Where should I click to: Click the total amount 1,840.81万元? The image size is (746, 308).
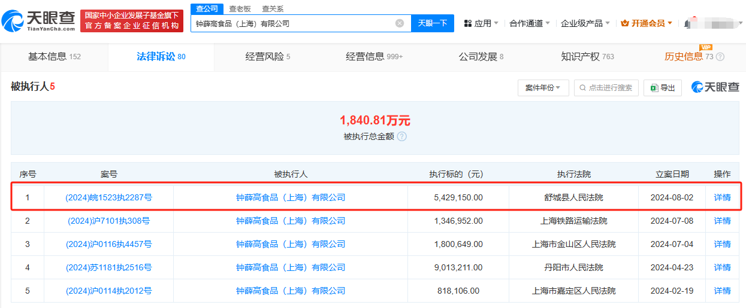pyautogui.click(x=375, y=120)
